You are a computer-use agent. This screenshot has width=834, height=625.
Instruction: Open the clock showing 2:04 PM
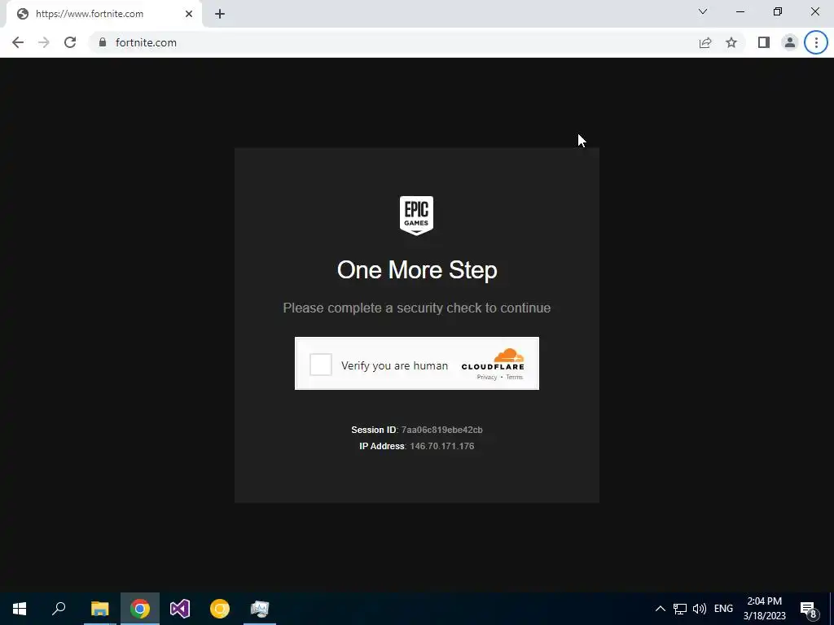tap(764, 609)
